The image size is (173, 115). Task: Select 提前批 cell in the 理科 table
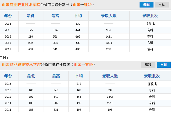[x=150, y=24]
